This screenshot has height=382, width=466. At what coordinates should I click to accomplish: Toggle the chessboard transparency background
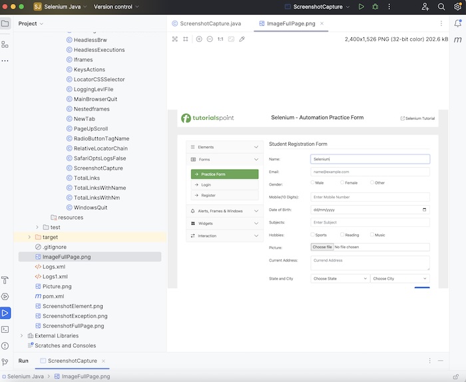[231, 39]
